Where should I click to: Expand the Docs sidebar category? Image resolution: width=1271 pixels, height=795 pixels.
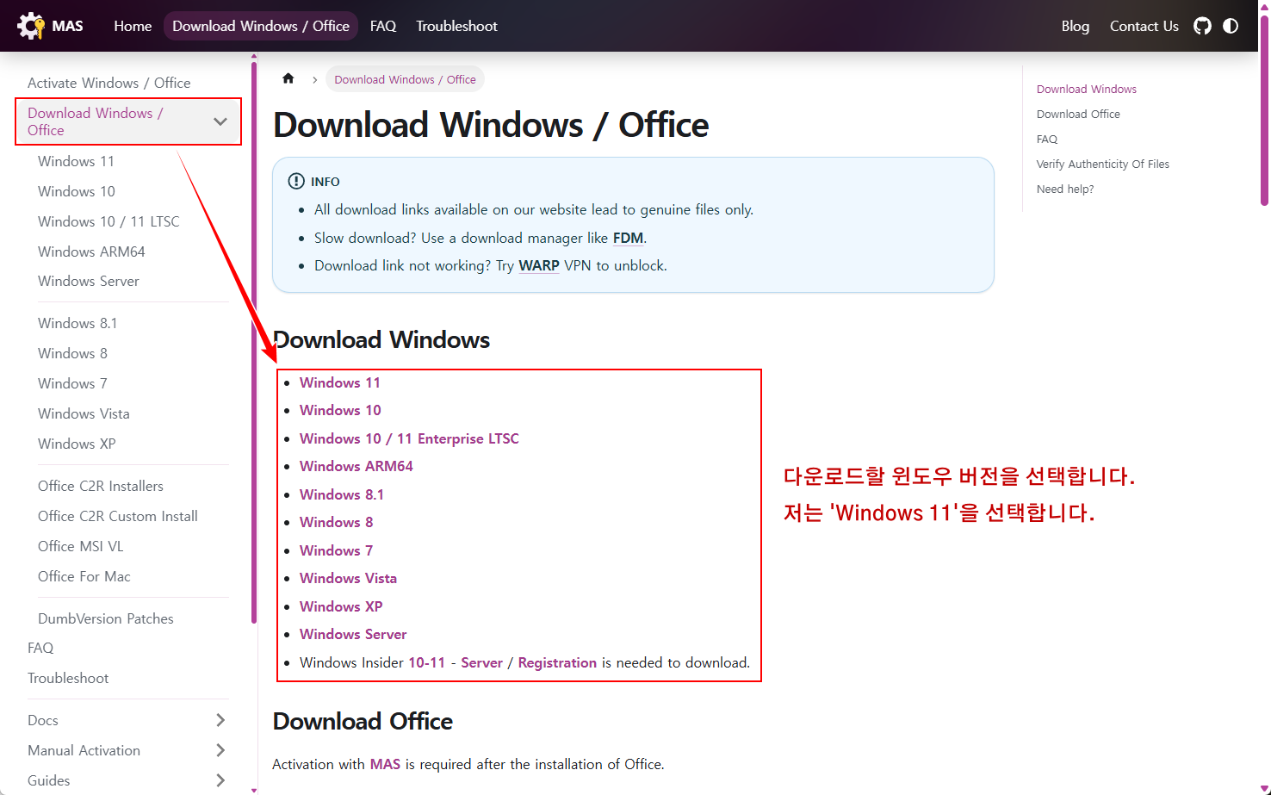click(x=220, y=720)
